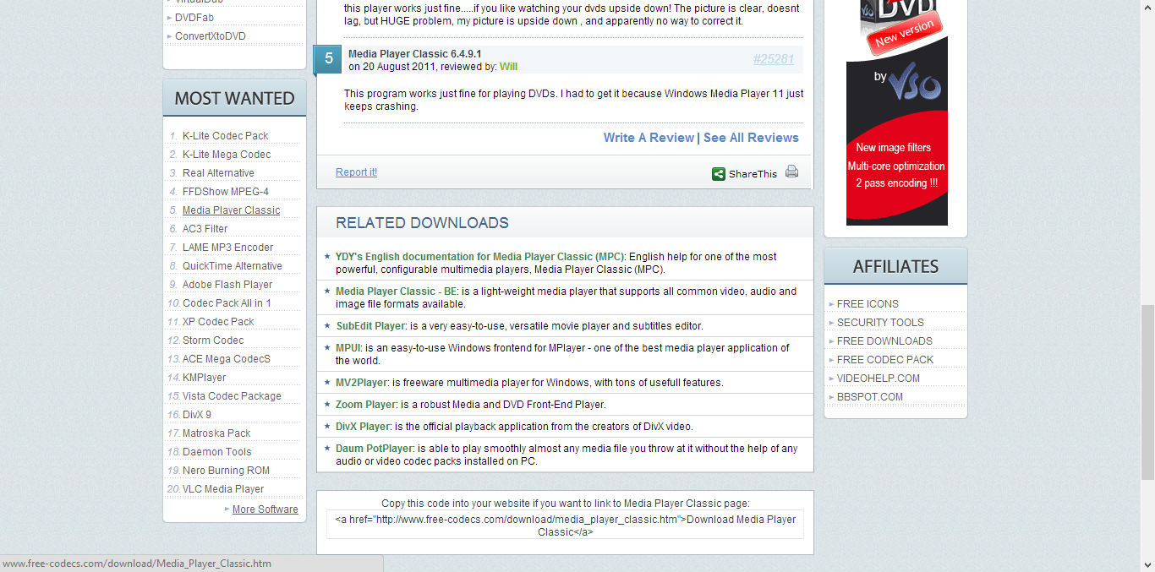Click VLC Media Player link
Image resolution: width=1155 pixels, height=572 pixels.
(x=223, y=489)
